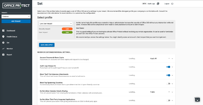This screenshot has height=105, width=203.
Task: Open the chat widget icon
Action: (197, 99)
